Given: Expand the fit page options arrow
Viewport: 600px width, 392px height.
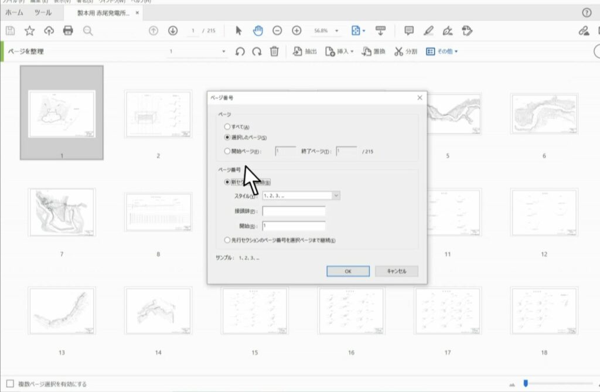Looking at the screenshot, I should [364, 30].
